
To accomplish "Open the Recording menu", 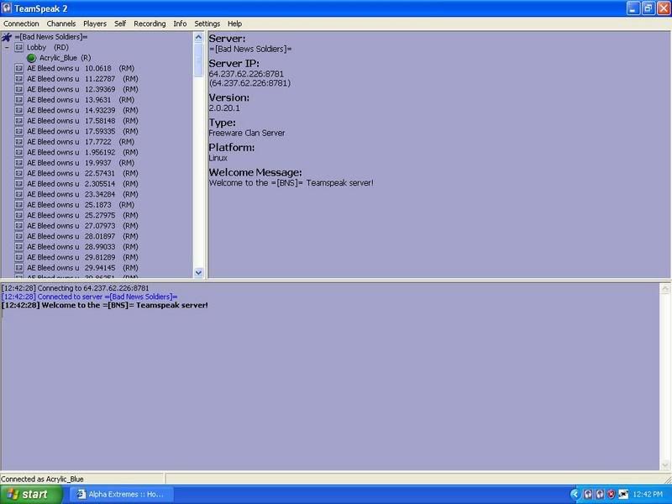I will 150,24.
